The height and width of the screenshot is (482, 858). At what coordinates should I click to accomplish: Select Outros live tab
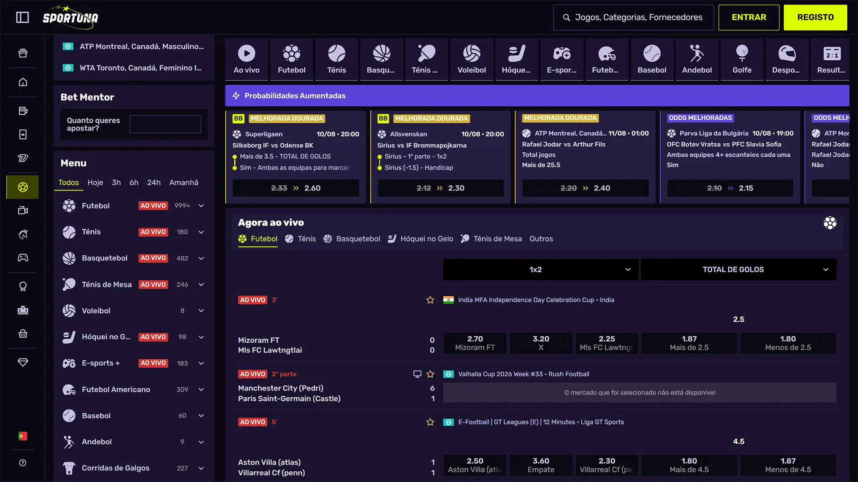click(x=541, y=239)
